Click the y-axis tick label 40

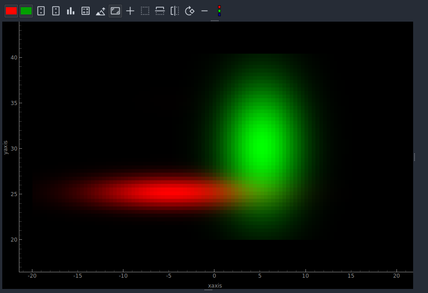(14, 58)
